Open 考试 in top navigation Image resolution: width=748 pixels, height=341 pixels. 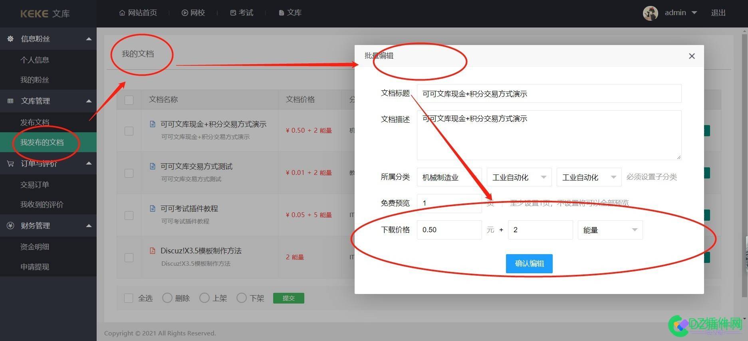(x=246, y=13)
